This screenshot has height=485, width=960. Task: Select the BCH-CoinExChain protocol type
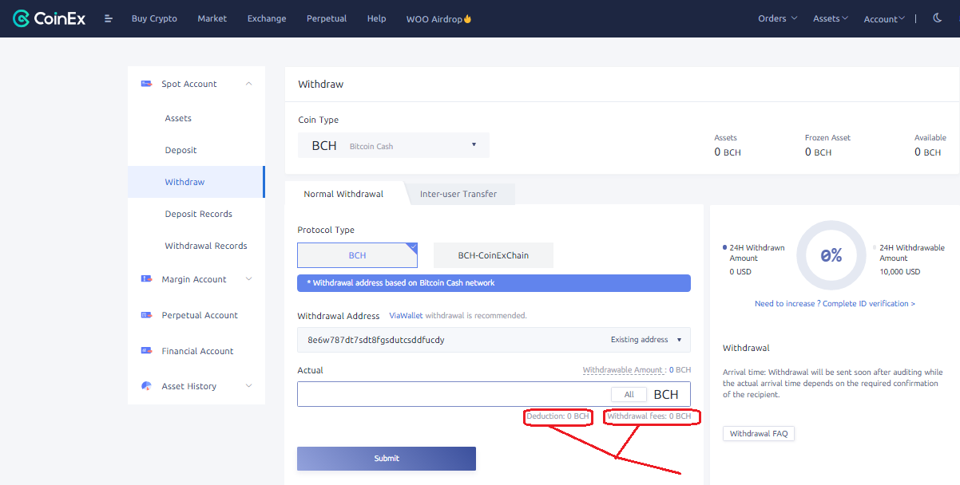coord(493,255)
